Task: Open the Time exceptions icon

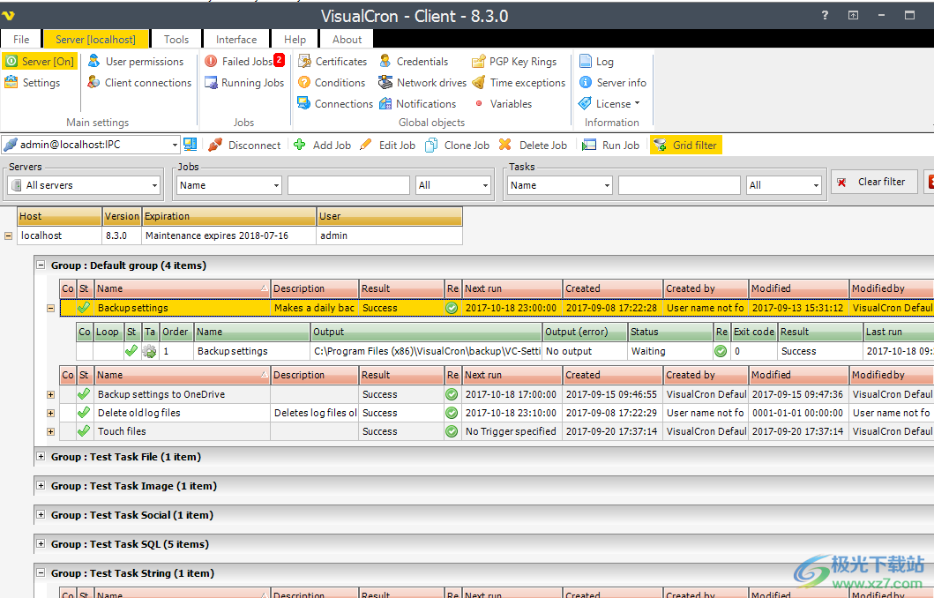Action: 478,82
